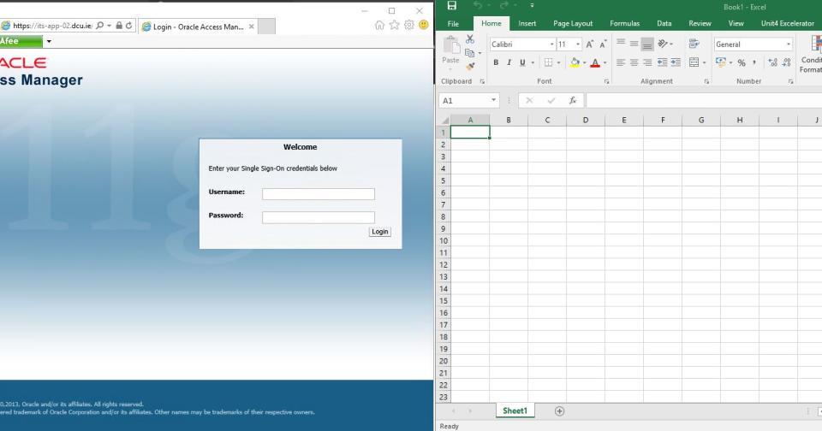Toggle the highlighted Bottom Align button
Screen dimensions: 822x431
pyautogui.click(x=647, y=44)
